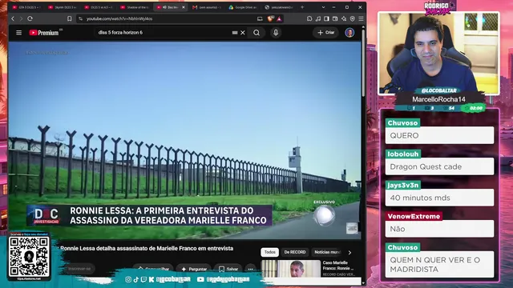Close the active YouTube tab
The width and height of the screenshot is (513, 288).
coord(184,7)
